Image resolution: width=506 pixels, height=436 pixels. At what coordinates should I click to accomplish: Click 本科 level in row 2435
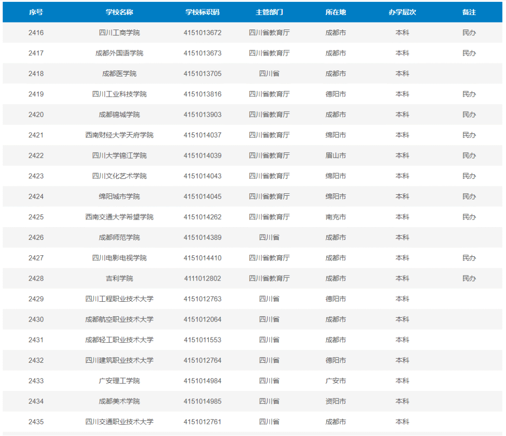[402, 422]
